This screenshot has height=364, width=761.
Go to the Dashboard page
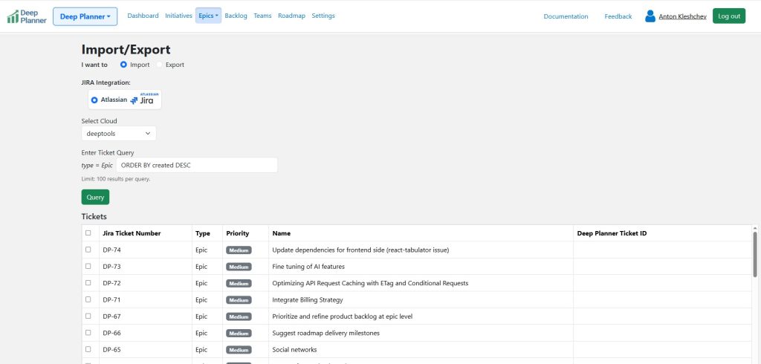143,16
